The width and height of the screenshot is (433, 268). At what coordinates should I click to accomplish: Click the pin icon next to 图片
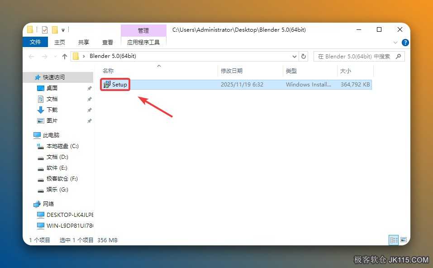click(89, 121)
